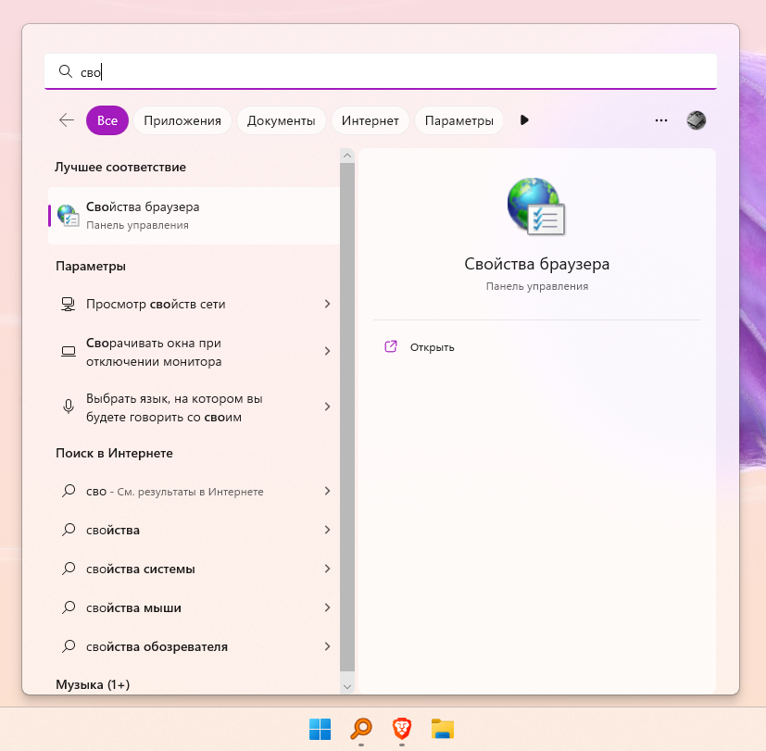Screen dimensions: 766x751
Task: Switch to the 'Параметры' filter tab
Action: click(458, 120)
